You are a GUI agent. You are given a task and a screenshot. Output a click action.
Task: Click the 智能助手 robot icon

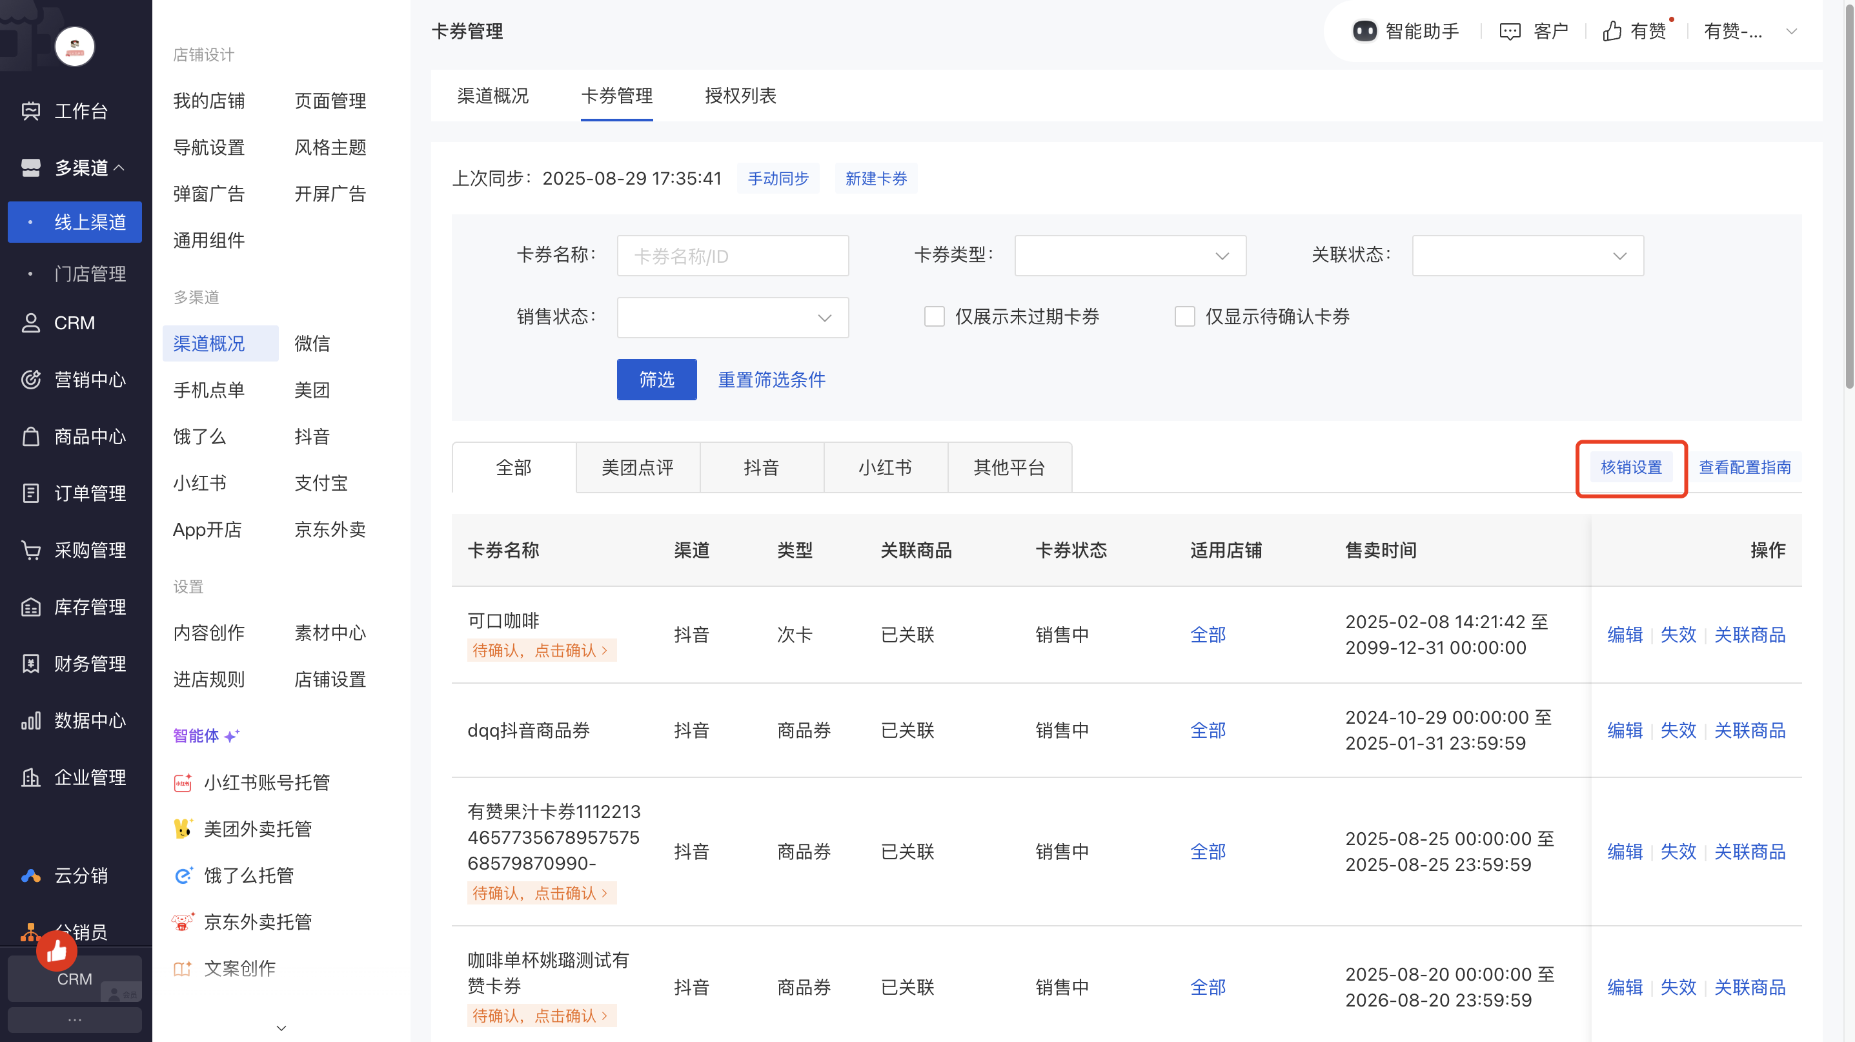tap(1364, 31)
